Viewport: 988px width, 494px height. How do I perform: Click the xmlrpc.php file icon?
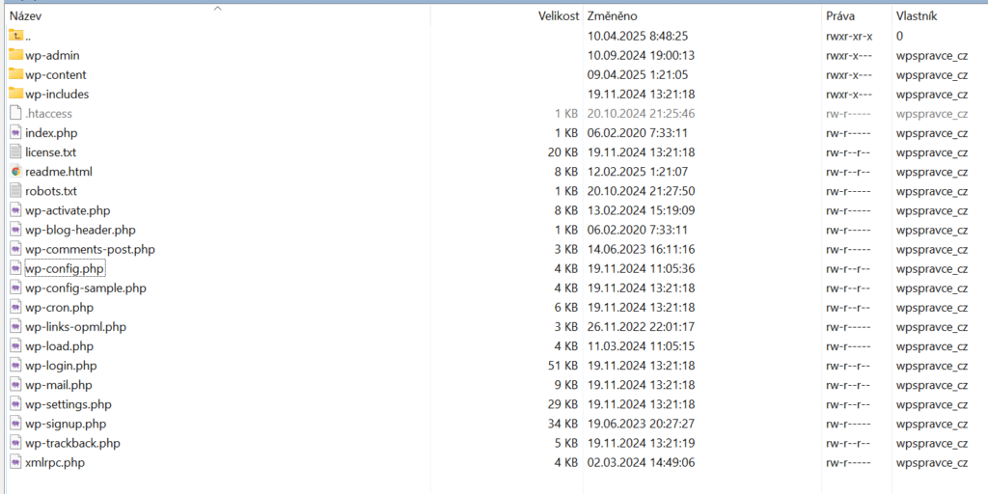tap(15, 462)
